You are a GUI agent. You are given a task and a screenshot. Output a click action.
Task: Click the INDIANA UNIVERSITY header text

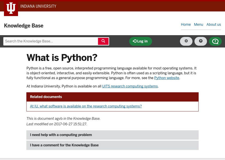pyautogui.click(x=38, y=6)
